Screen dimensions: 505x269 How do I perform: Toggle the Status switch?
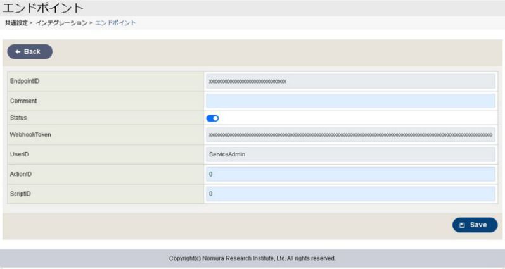click(x=212, y=118)
